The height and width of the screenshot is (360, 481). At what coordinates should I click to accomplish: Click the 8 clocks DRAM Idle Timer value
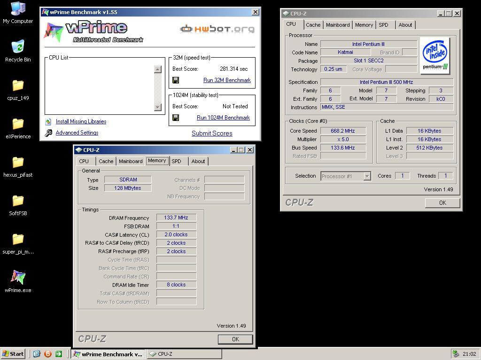176,285
